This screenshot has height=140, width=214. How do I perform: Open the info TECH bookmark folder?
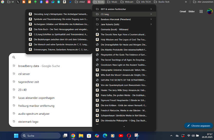pos(144,2)
